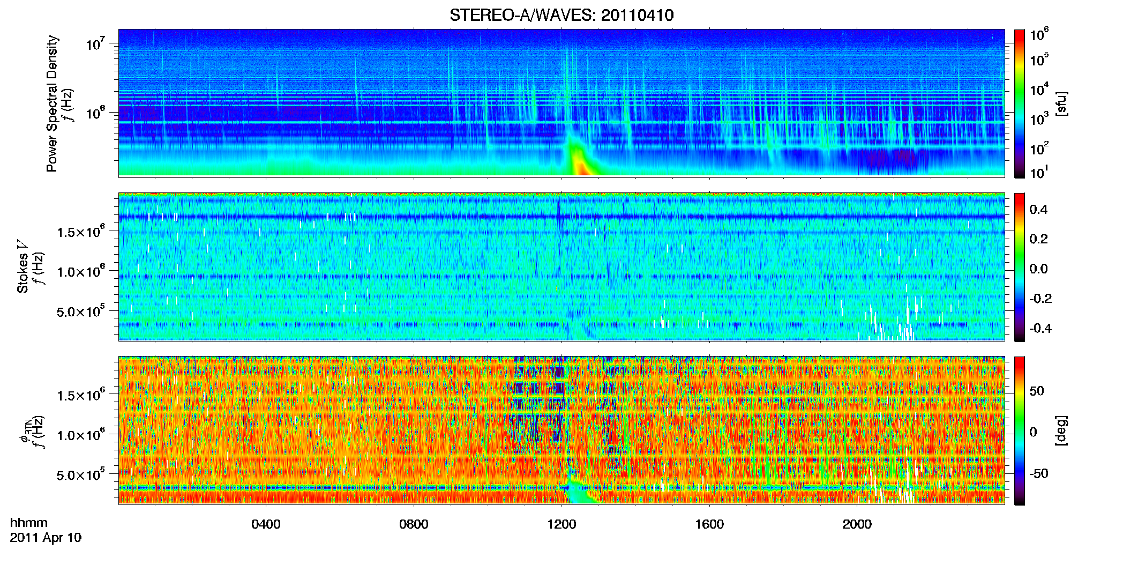Viewport: 1123px width, 579px height.
Task: Click the 10^2 tick on sfu colorbar
Action: [1039, 147]
